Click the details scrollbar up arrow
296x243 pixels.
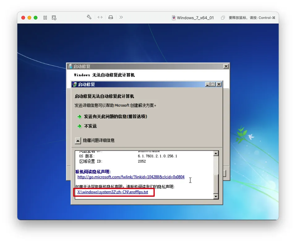[216, 153]
